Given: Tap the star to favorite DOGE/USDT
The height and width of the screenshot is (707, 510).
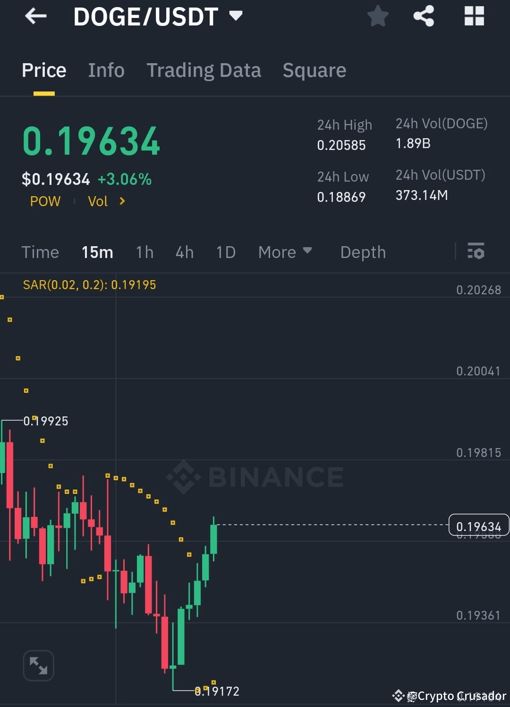Looking at the screenshot, I should click(378, 16).
